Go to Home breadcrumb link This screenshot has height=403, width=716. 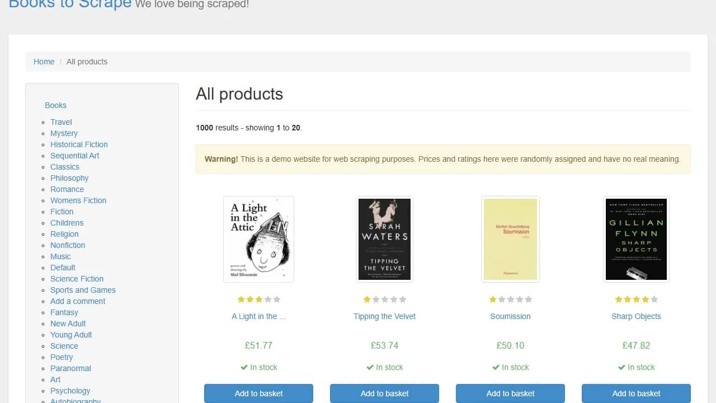click(44, 62)
